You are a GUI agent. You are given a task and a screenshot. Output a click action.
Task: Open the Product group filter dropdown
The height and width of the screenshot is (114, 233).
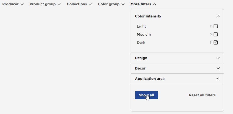click(x=43, y=4)
